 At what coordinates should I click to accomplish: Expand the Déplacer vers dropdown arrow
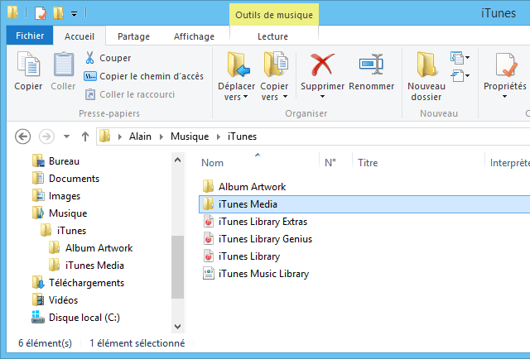coord(245,97)
